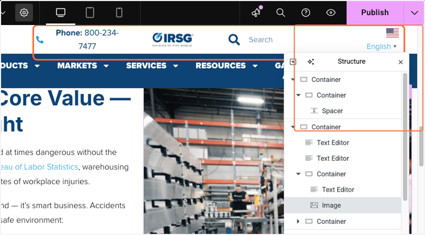Switch to mobile responsive view

point(119,13)
